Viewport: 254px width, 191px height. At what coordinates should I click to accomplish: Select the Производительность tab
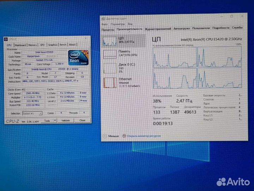pyautogui.click(x=129, y=29)
